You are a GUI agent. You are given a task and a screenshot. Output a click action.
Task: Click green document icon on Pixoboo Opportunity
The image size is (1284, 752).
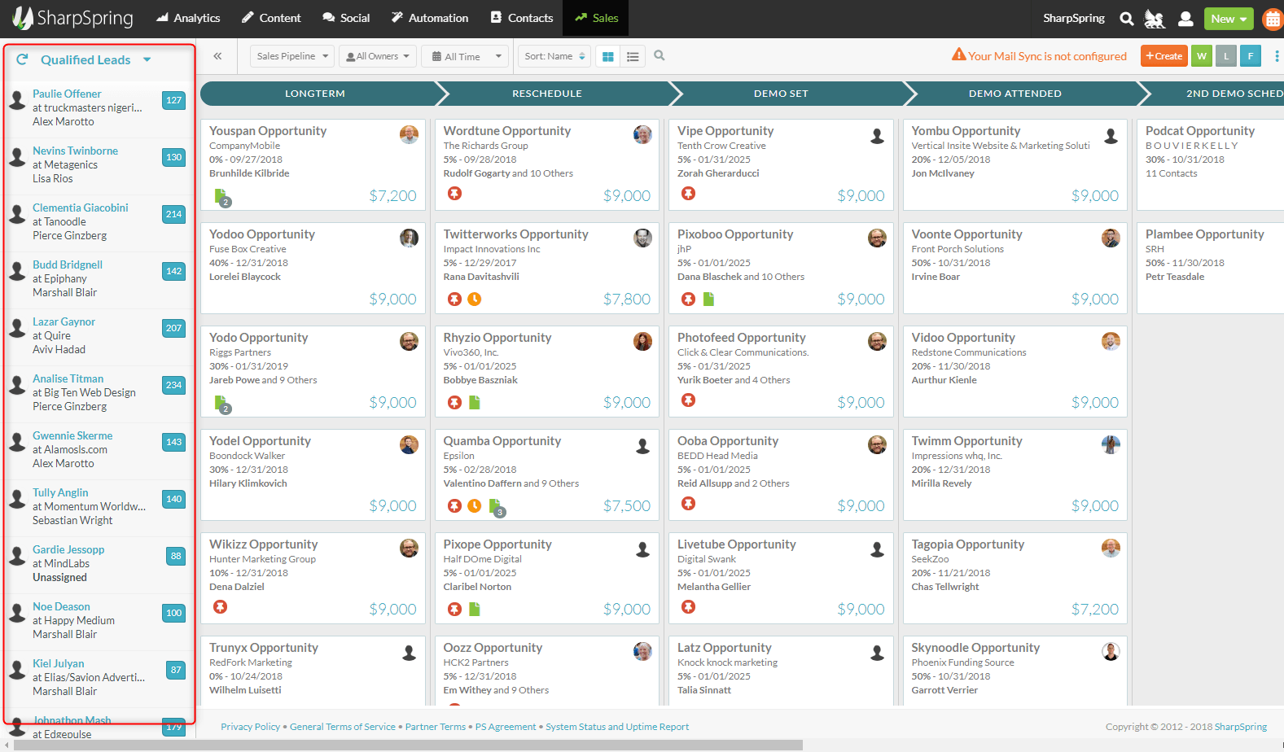click(x=708, y=299)
